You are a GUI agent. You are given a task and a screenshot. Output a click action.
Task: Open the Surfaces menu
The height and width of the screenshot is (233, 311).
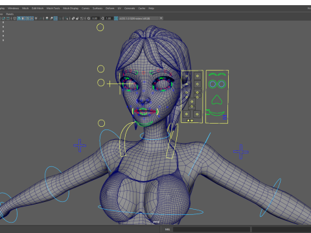[97, 8]
